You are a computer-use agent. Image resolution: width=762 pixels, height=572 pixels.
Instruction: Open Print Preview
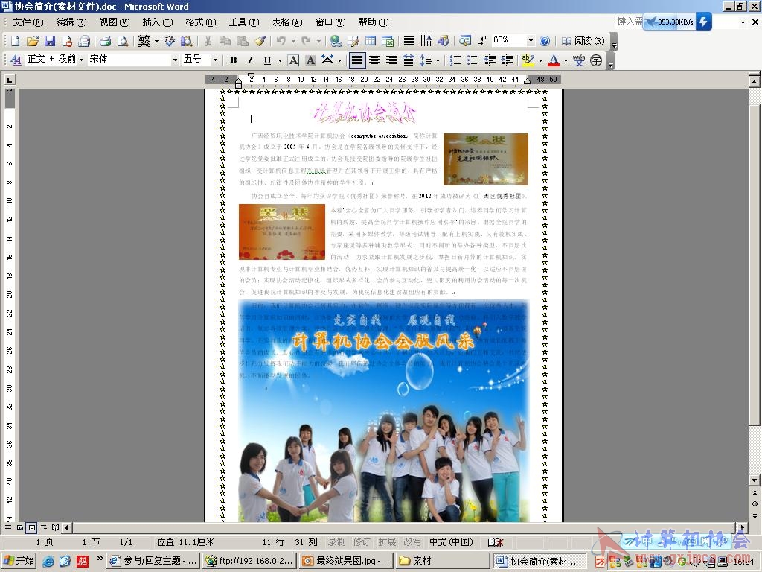click(123, 42)
